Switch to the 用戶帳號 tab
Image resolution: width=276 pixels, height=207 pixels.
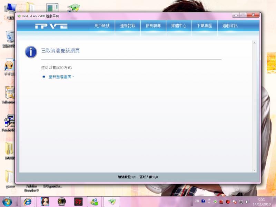[102, 26]
